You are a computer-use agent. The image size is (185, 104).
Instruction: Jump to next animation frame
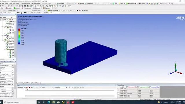tap(32, 88)
